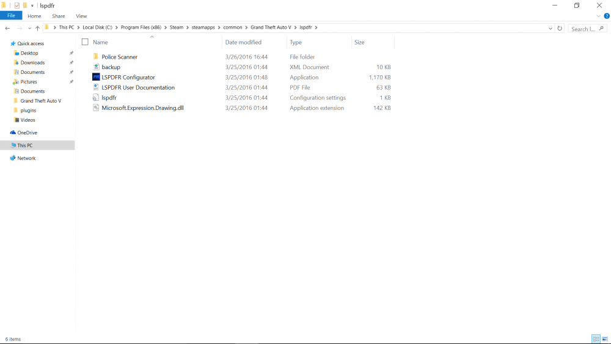Expand address bar history dropdown
Image resolution: width=611 pixels, height=344 pixels.
pyautogui.click(x=551, y=29)
